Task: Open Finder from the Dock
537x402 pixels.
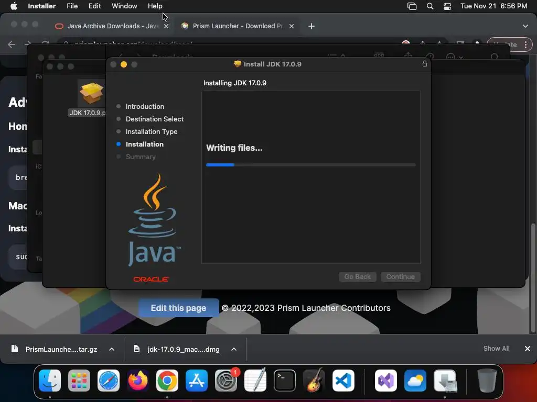Action: 50,381
